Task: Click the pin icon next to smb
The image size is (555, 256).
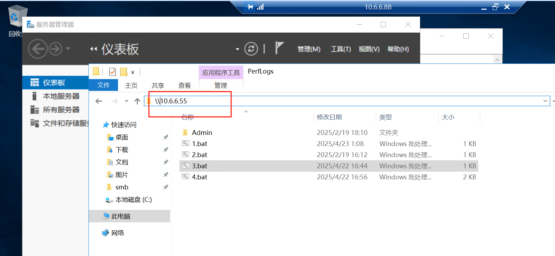Action: [166, 187]
